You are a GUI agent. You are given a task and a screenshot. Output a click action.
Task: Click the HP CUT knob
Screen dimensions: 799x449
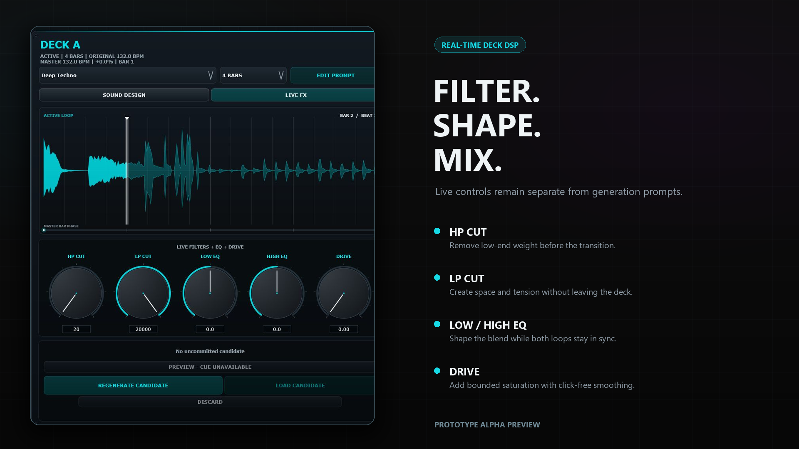(x=76, y=293)
